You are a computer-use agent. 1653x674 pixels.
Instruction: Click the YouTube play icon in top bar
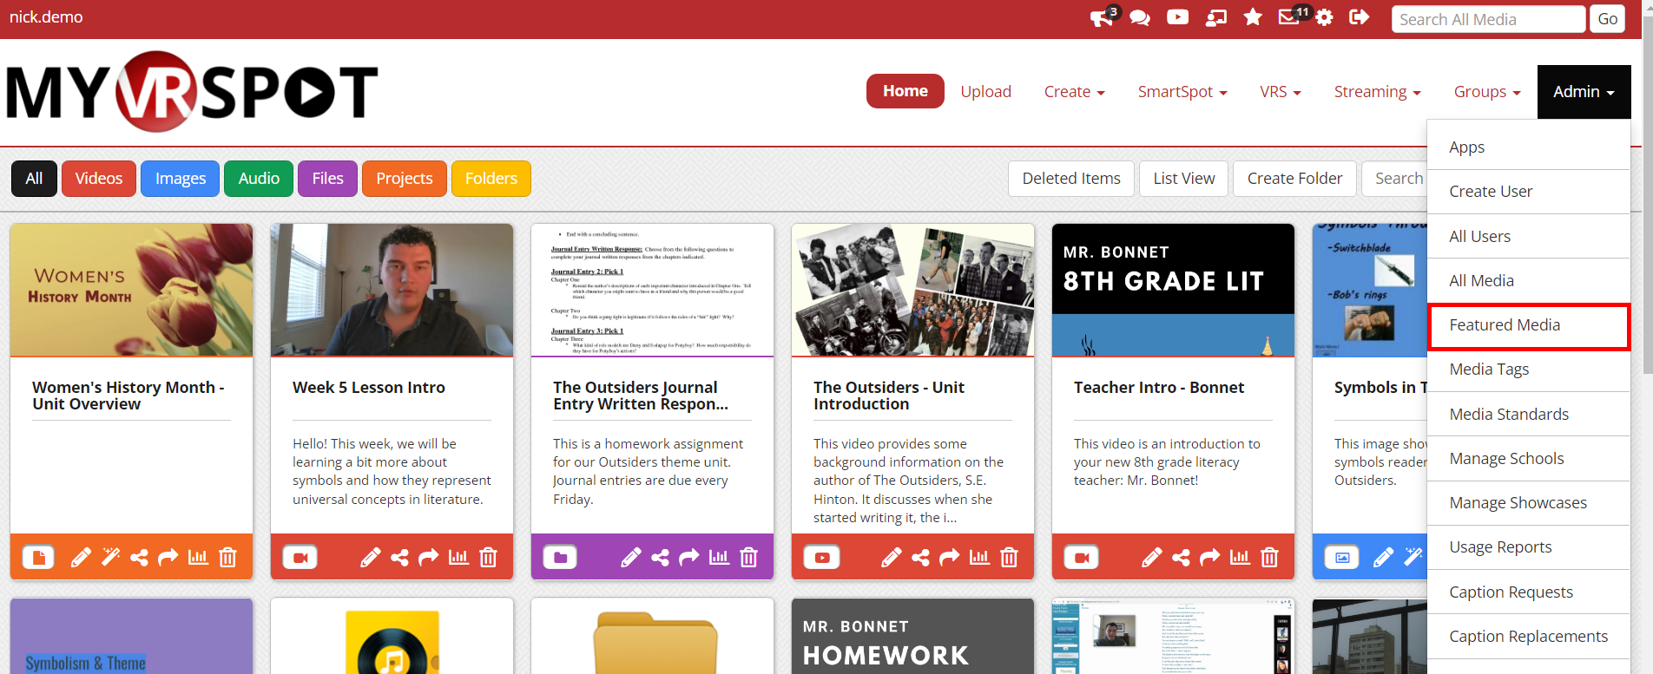1177,17
